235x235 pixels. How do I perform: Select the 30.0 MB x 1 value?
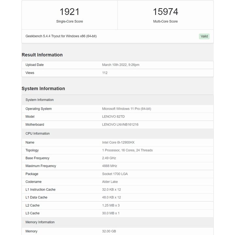coord(111,213)
